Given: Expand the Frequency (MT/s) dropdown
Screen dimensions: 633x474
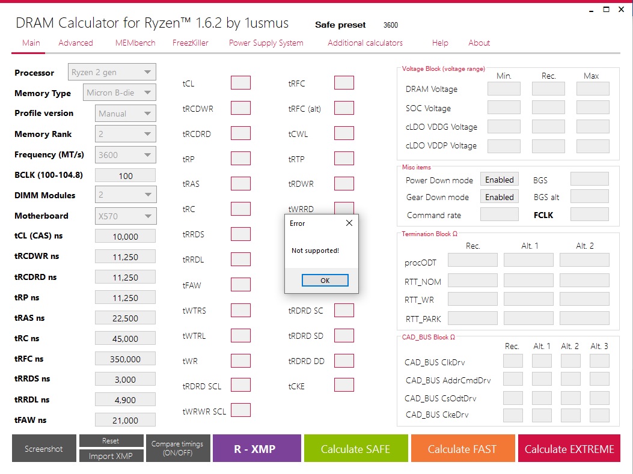Looking at the screenshot, I should coord(125,155).
